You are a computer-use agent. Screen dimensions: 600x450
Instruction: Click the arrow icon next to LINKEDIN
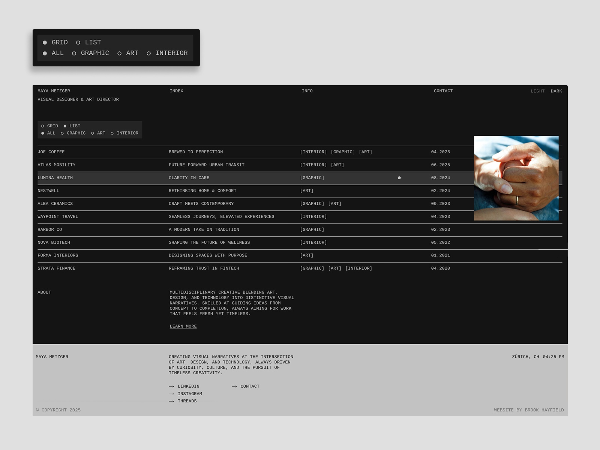[172, 386]
